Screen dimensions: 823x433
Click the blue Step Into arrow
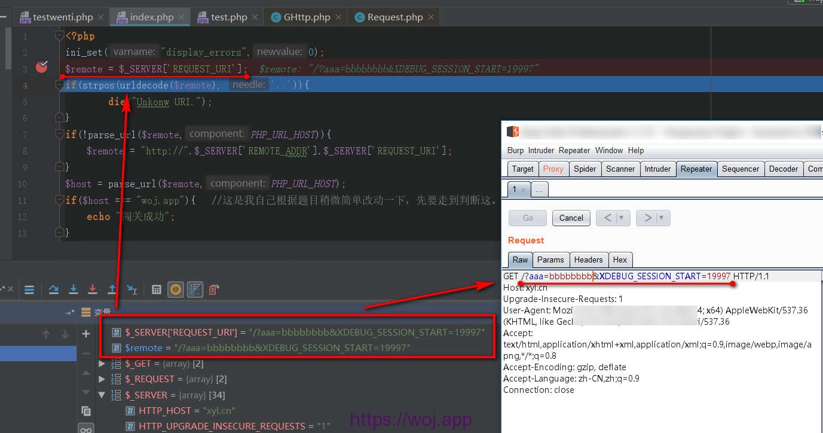pyautogui.click(x=74, y=290)
